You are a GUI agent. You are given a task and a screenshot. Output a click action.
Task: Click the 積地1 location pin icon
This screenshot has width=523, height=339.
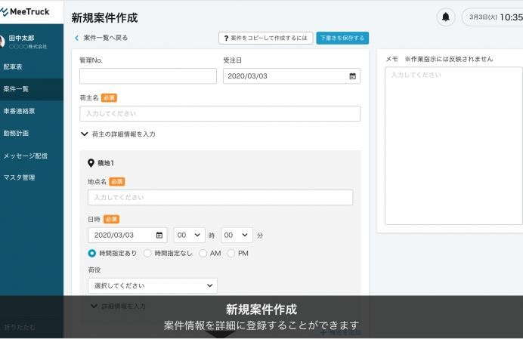[x=91, y=163]
